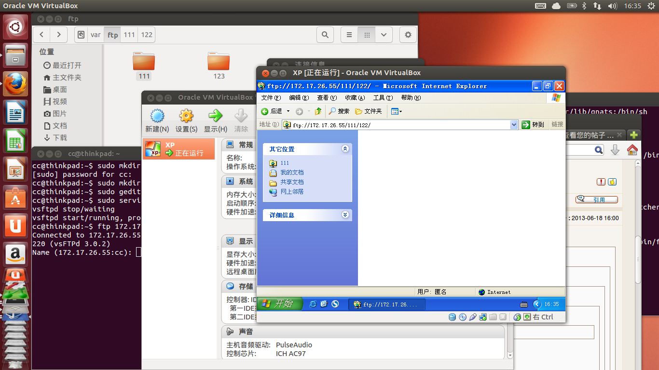659x370 pixels.
Task: Select folder 111 in file manager
Action: pos(144,66)
